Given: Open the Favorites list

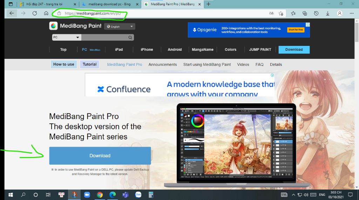Looking at the screenshot, I should tap(293, 13).
